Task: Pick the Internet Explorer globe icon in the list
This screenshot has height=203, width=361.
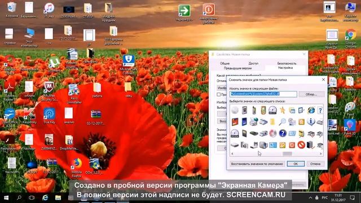Action: [311, 111]
